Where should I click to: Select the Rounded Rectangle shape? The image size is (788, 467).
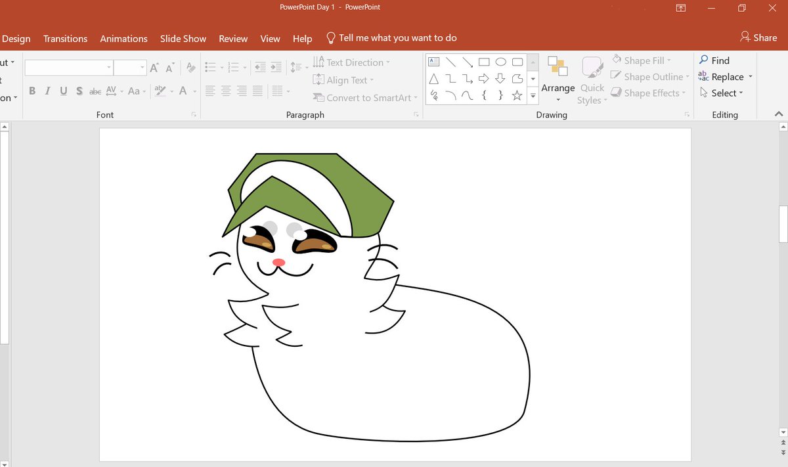(517, 62)
